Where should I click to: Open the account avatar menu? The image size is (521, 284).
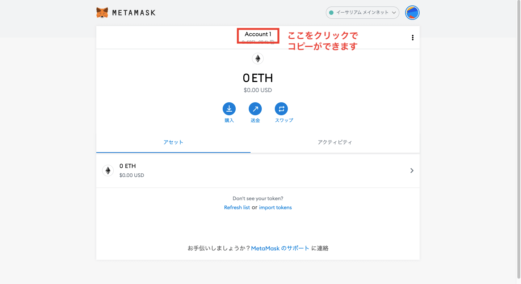(x=412, y=13)
